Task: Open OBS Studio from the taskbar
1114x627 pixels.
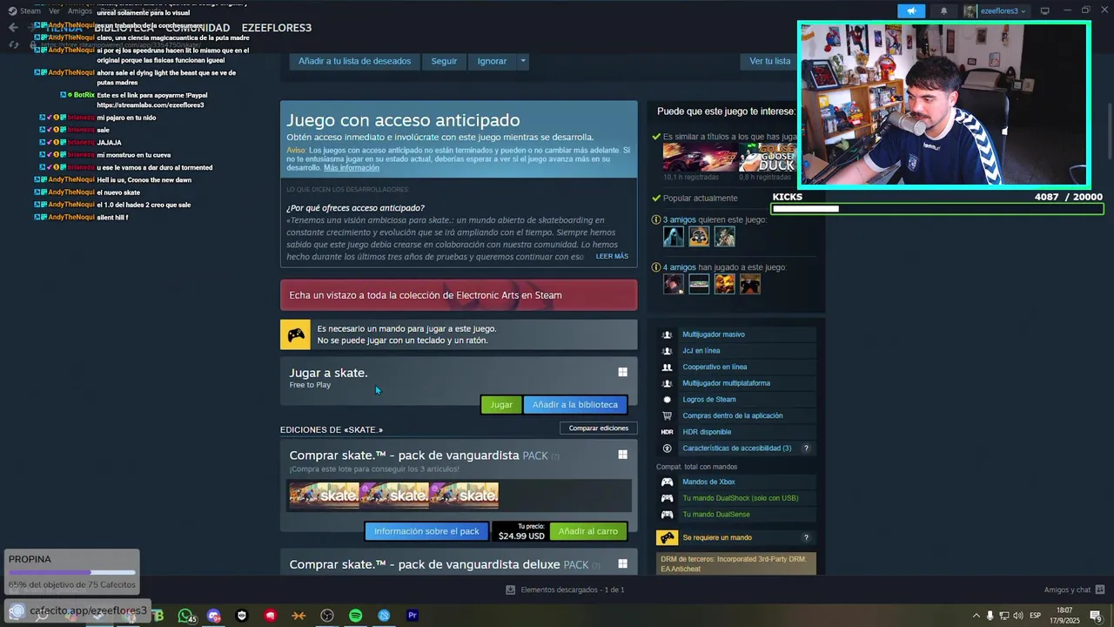Action: coord(327,616)
